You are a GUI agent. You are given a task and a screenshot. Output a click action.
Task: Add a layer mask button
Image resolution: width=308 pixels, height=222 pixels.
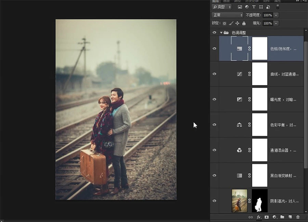pyautogui.click(x=267, y=217)
